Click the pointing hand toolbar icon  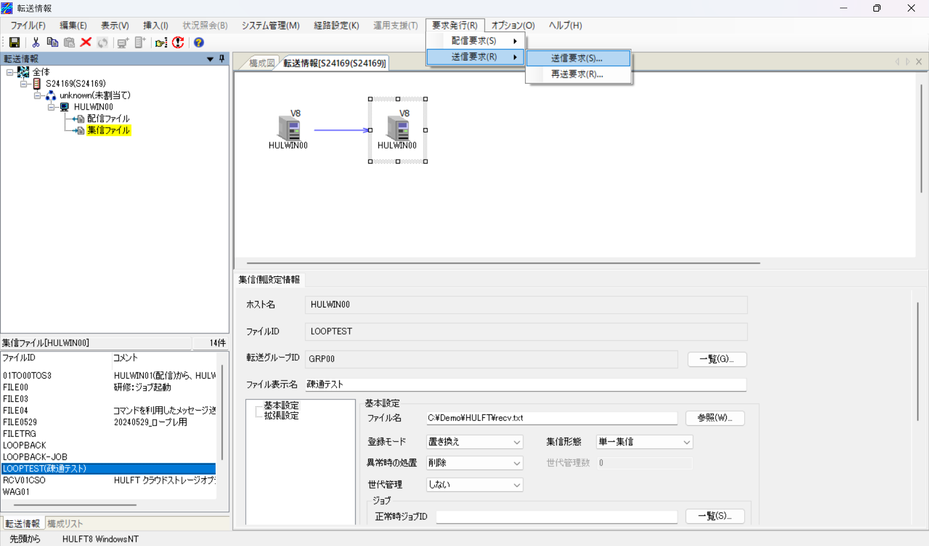coord(161,43)
